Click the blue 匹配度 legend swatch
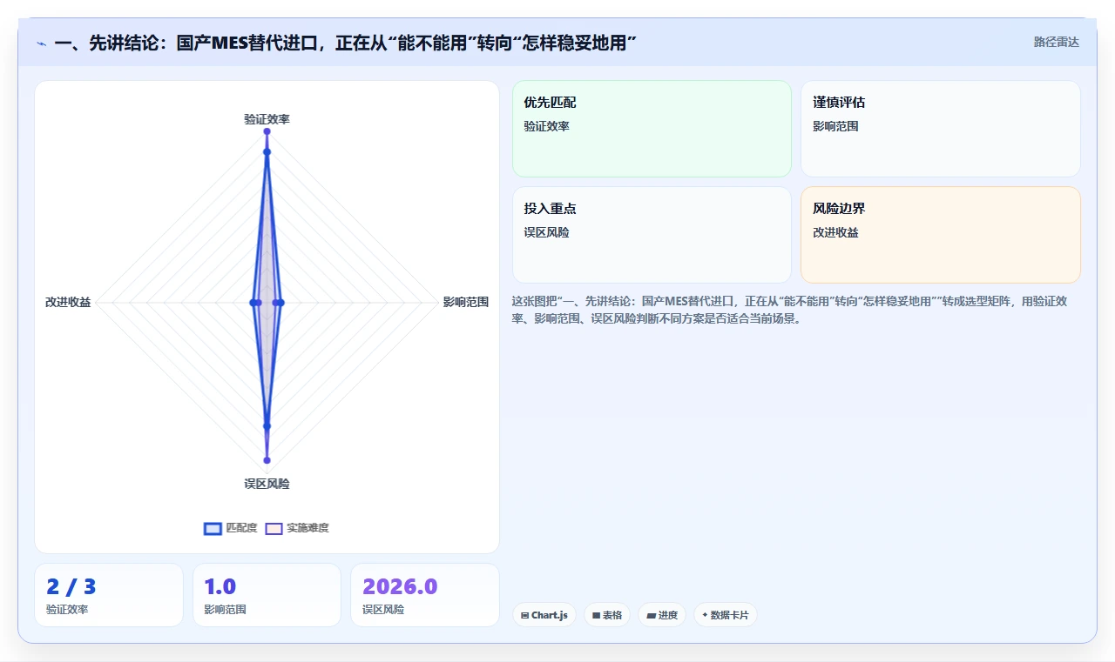 [213, 528]
